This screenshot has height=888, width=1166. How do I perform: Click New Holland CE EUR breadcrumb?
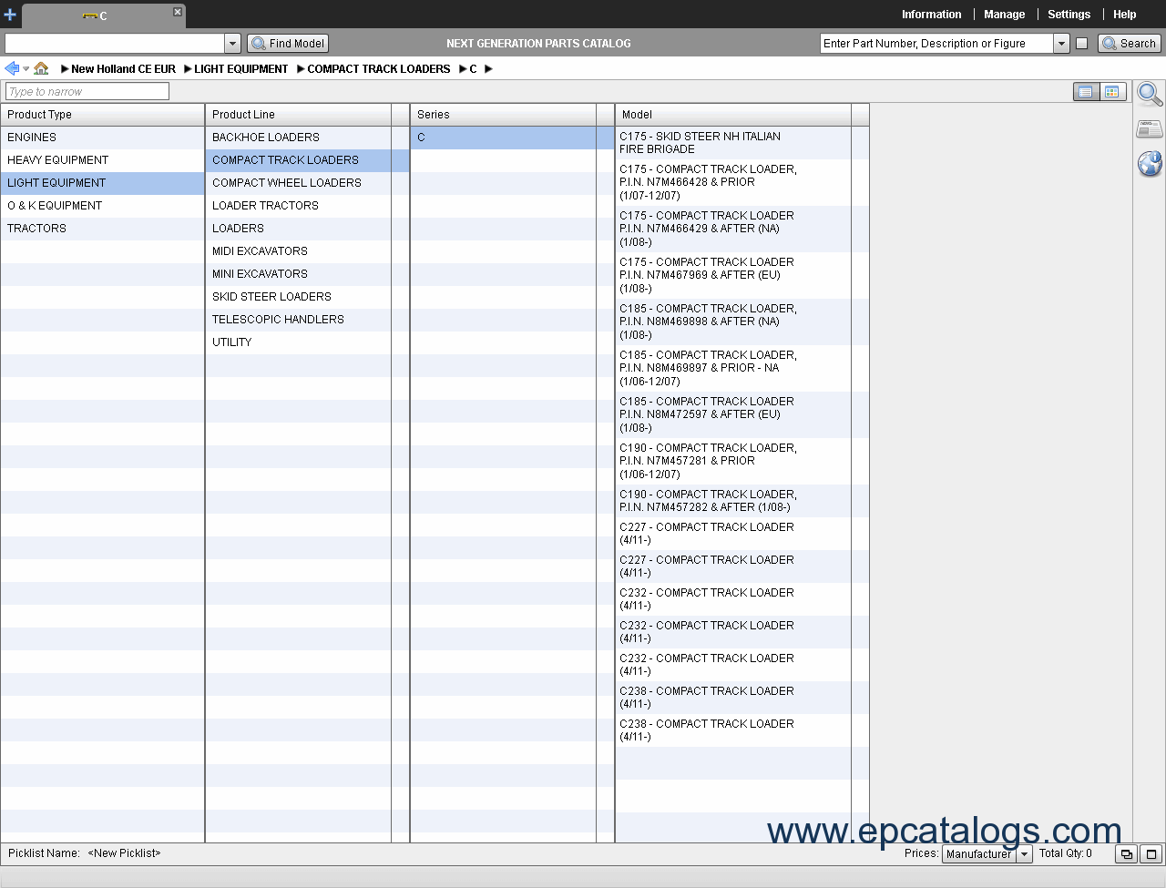(123, 69)
